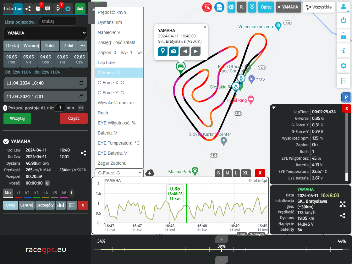Toggle the blue P parking button
Screen dimensions: 352x264
(346, 98)
